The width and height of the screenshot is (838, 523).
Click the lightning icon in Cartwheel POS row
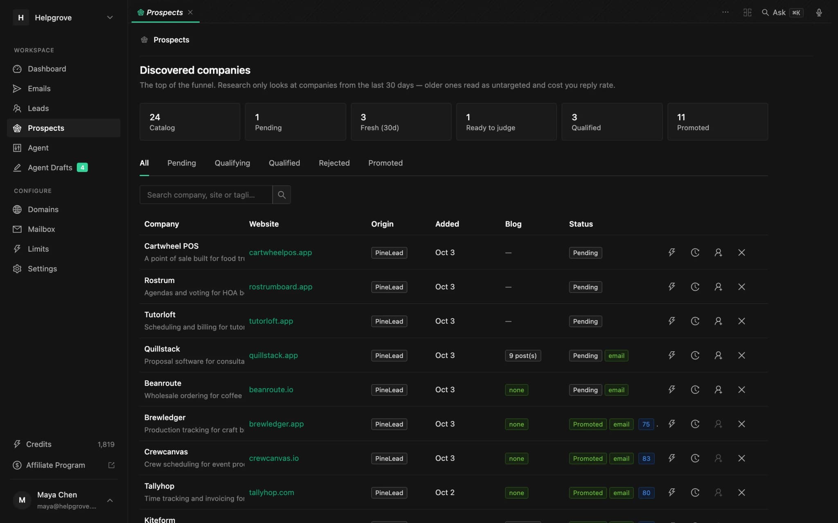tap(671, 253)
